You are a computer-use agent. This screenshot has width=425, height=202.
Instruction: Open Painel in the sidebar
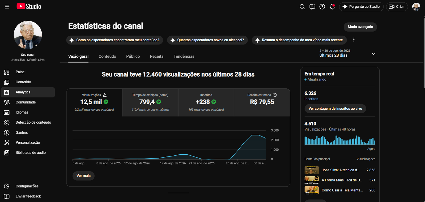pos(28,72)
